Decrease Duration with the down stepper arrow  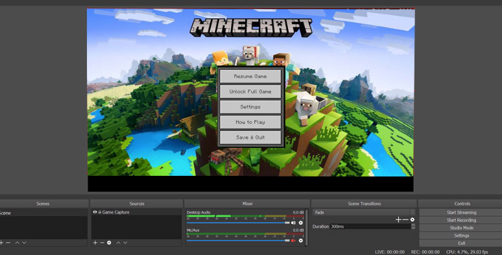[413, 228]
